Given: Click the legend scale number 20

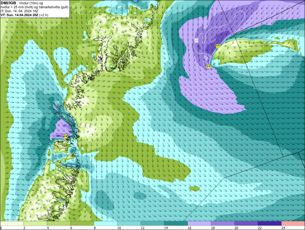Looking at the screenshot, I should pyautogui.click(x=236, y=228).
